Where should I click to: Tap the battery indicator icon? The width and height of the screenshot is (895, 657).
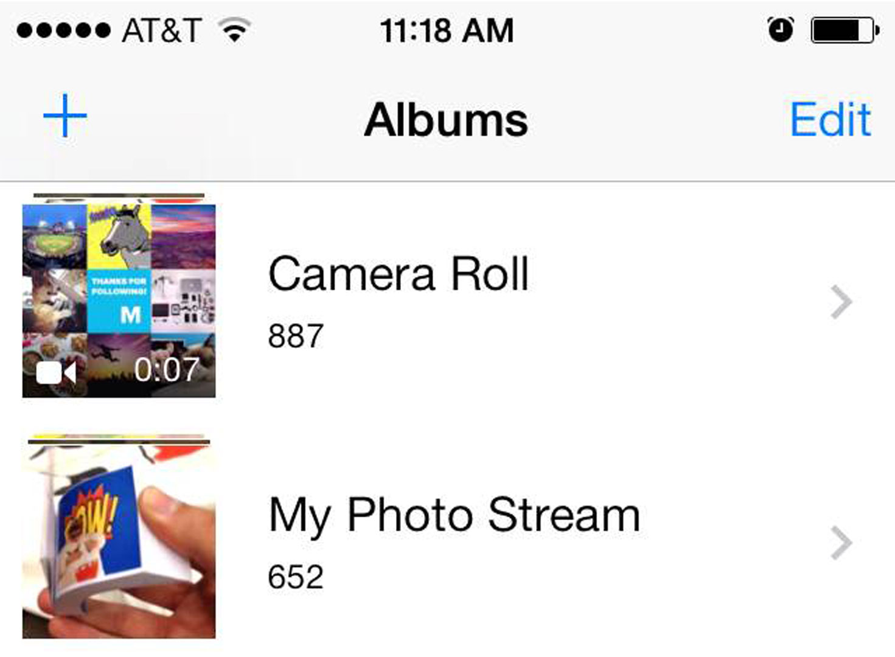pos(845,30)
